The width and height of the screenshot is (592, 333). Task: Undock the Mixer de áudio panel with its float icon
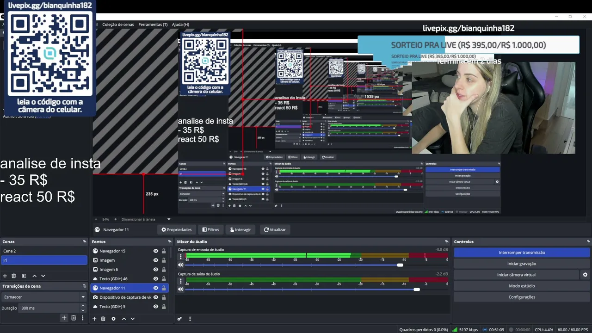pyautogui.click(x=447, y=241)
